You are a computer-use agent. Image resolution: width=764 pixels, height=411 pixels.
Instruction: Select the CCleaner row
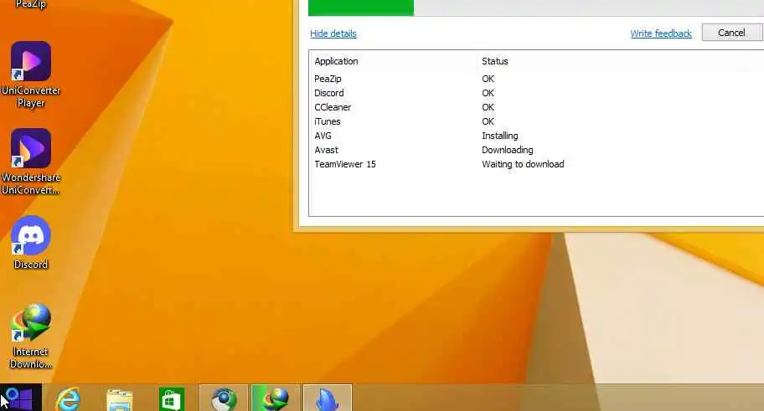click(536, 107)
